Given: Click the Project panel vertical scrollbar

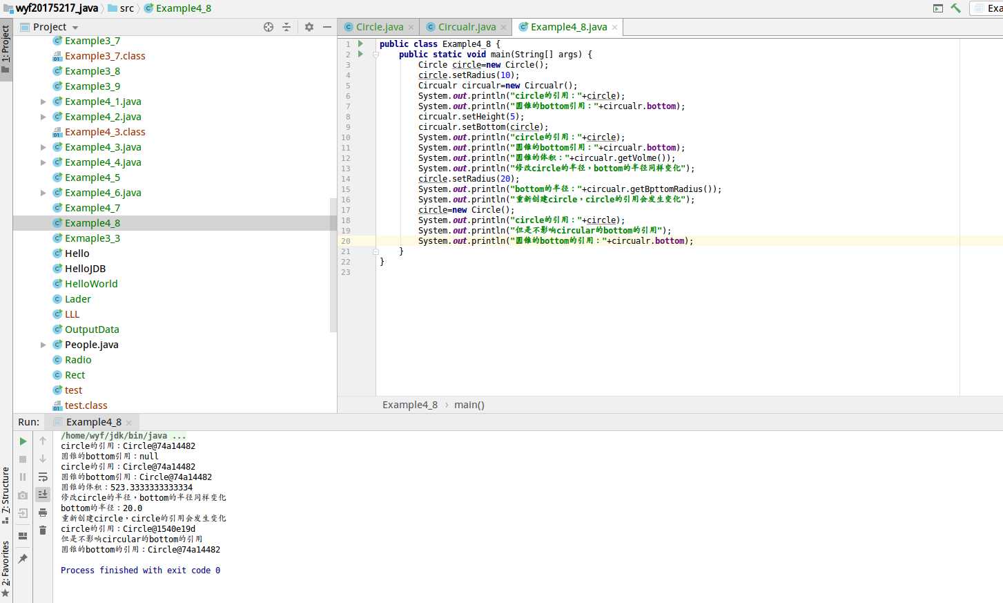Looking at the screenshot, I should click(333, 265).
